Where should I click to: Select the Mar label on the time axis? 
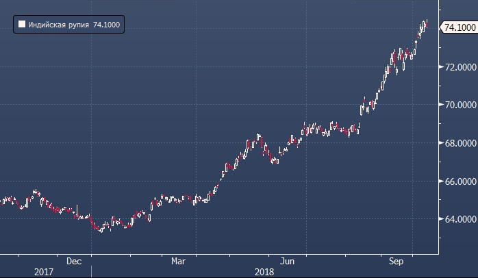coord(178,261)
